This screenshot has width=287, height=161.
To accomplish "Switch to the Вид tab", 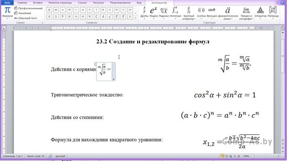I will (139, 3).
